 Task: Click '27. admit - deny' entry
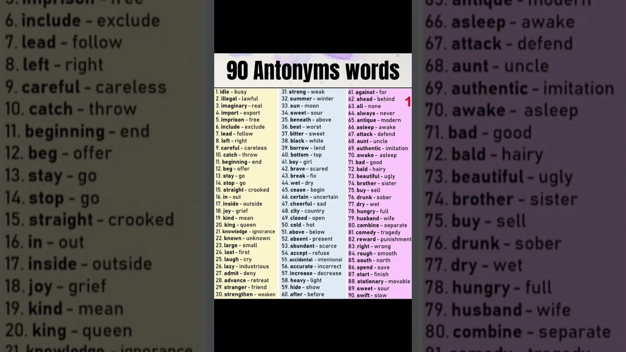coord(236,273)
